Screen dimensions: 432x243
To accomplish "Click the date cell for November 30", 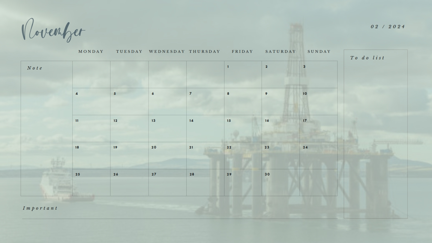I will pos(281,181).
